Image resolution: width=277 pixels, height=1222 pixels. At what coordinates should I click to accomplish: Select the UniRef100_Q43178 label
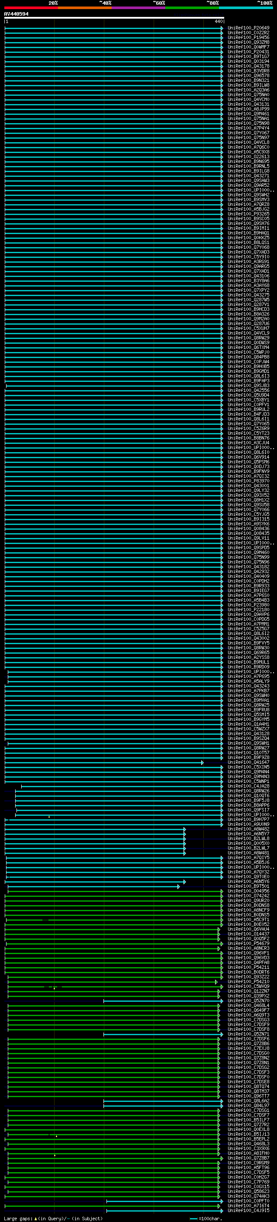(248, 66)
